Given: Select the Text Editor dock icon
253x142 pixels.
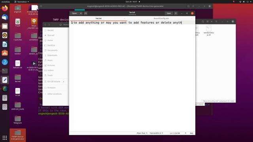Looking at the screenshot, I should [x=5, y=80].
